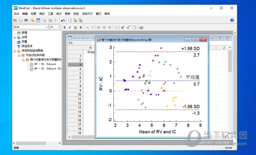
Task: Decrease font size with A-down icon
Action: coord(128,28)
